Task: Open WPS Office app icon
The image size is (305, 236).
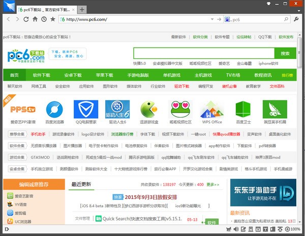Action: [x=212, y=109]
